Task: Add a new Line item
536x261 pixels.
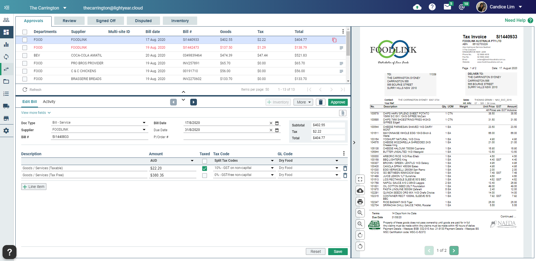Action: point(34,187)
